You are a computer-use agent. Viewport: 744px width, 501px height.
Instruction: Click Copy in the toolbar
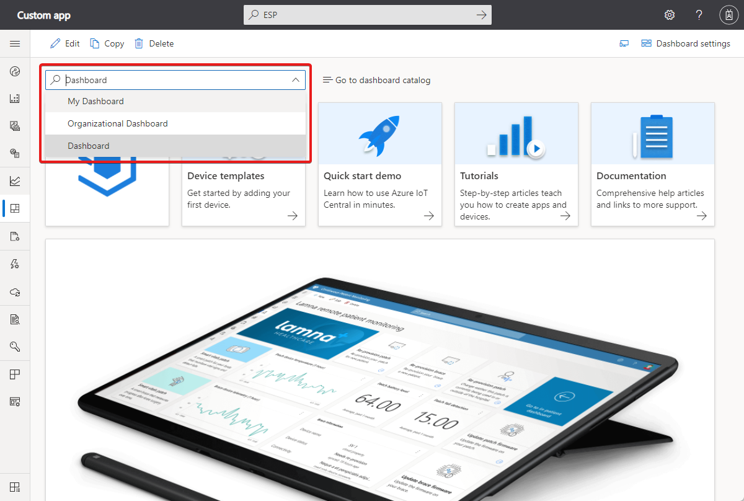[107, 43]
